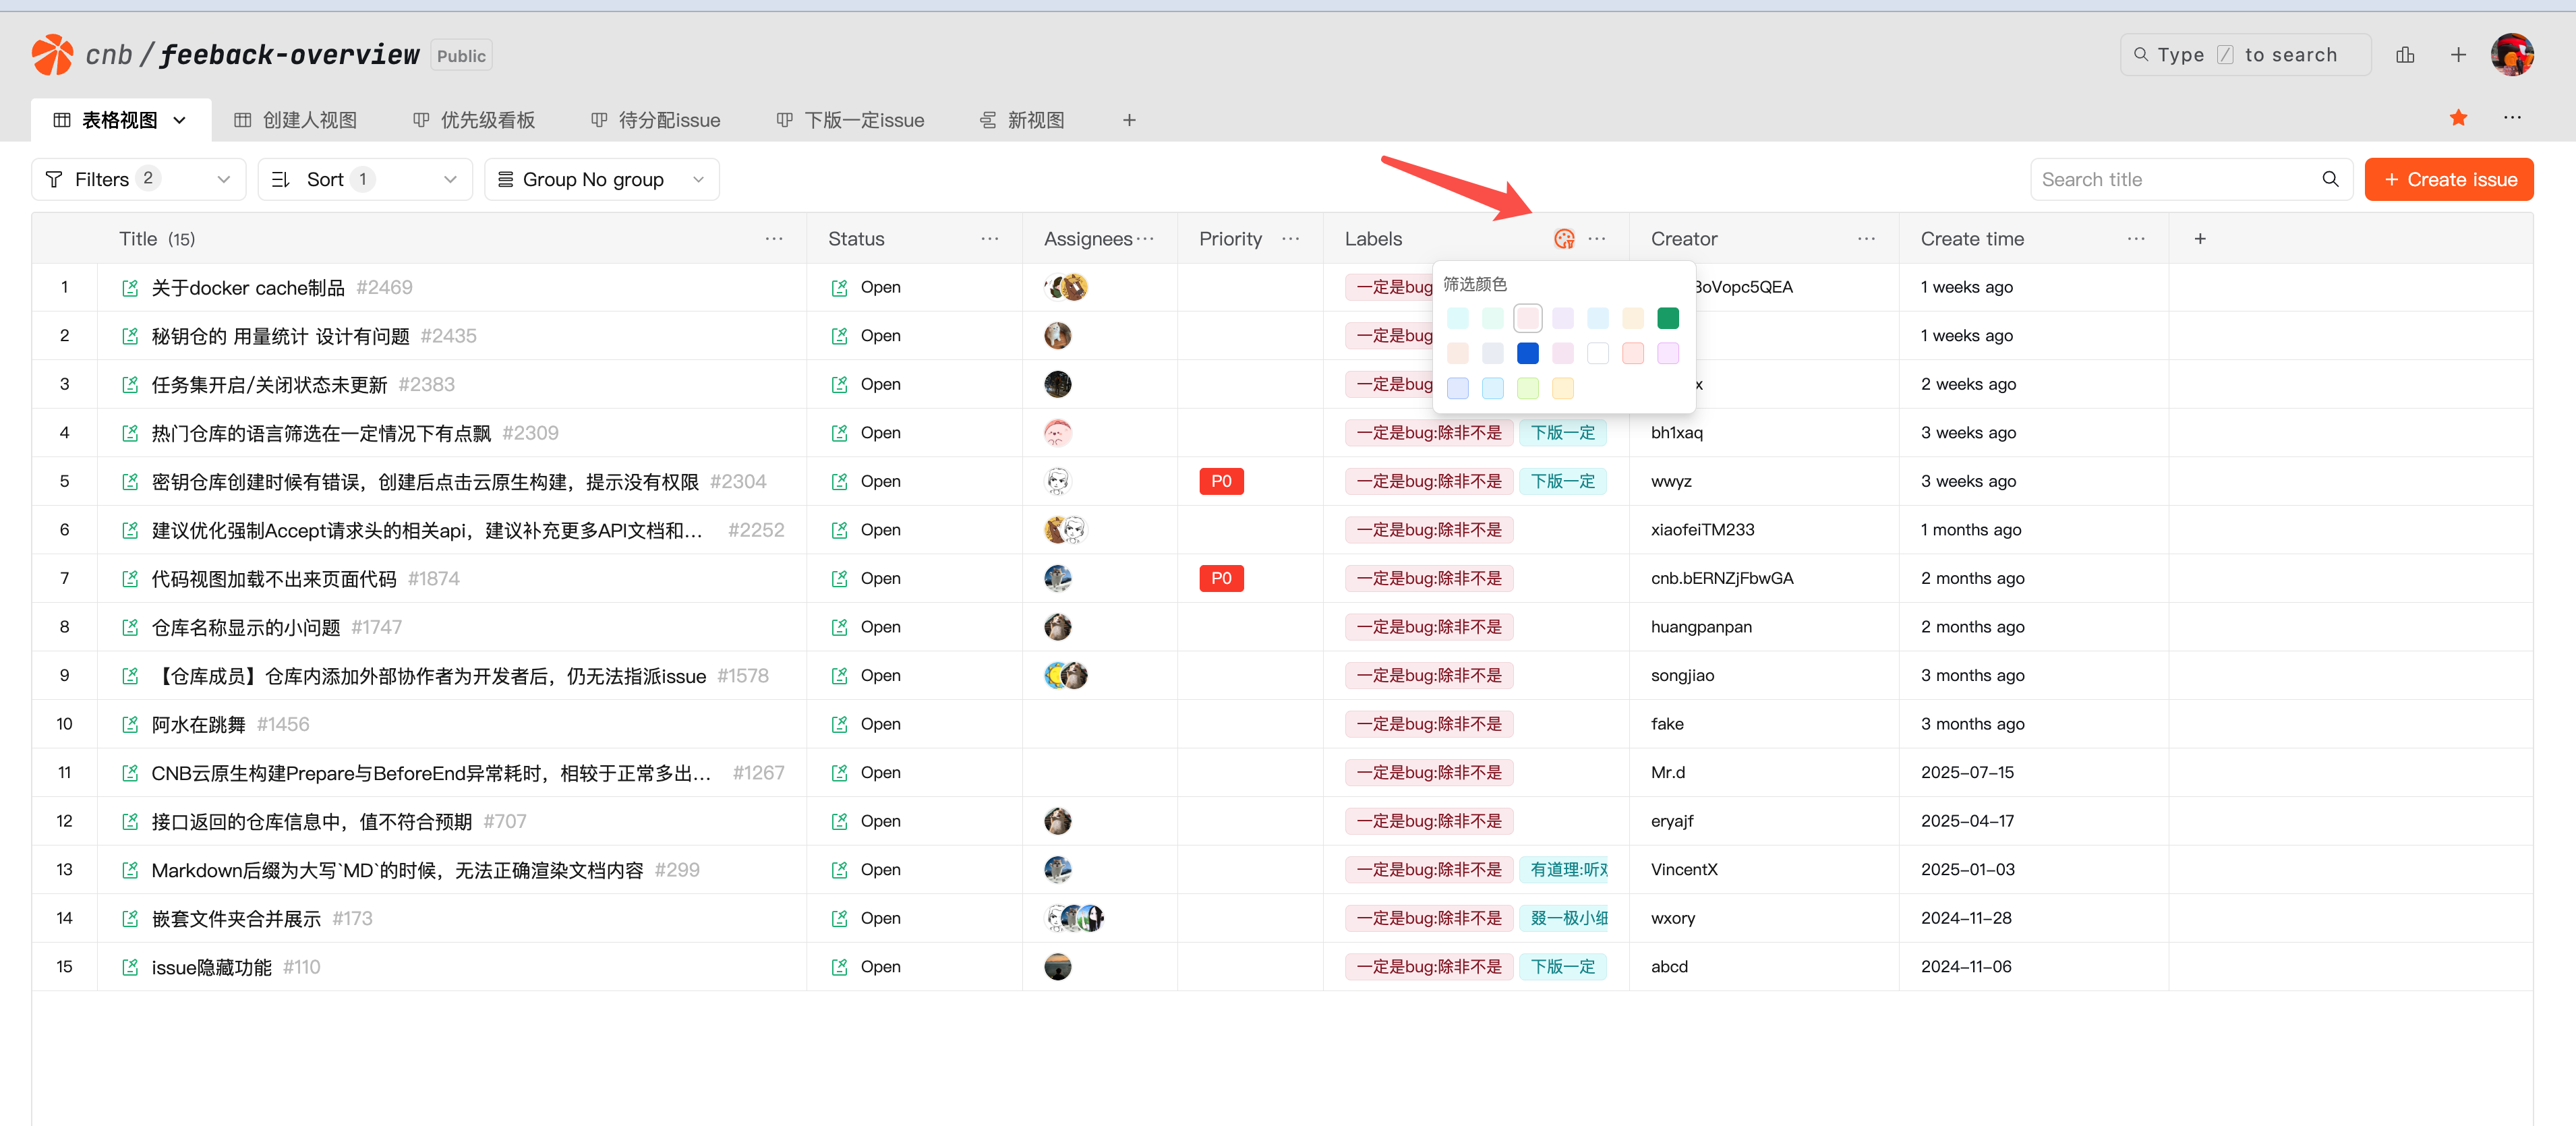Viewport: 2576px width, 1126px height.
Task: Open the Labels column three-dot menu
Action: [x=1597, y=239]
